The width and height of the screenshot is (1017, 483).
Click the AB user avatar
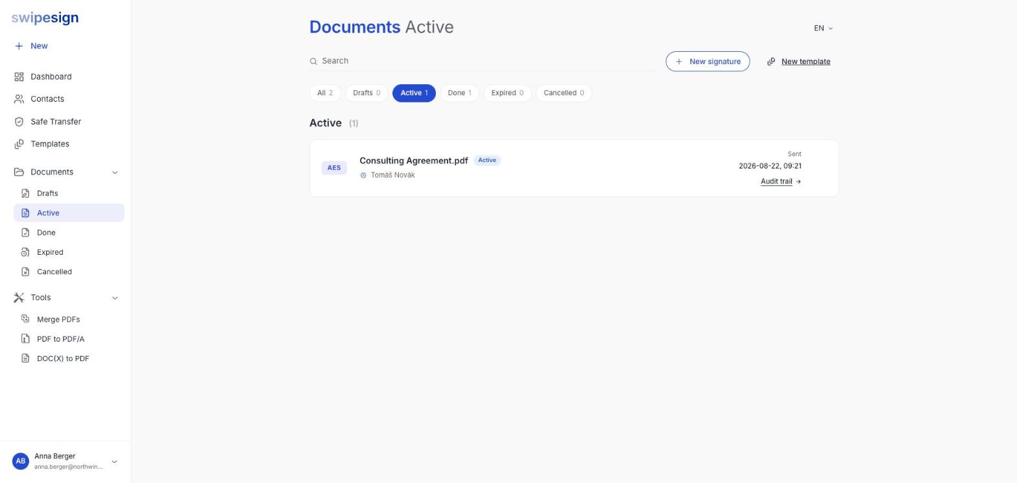point(21,461)
